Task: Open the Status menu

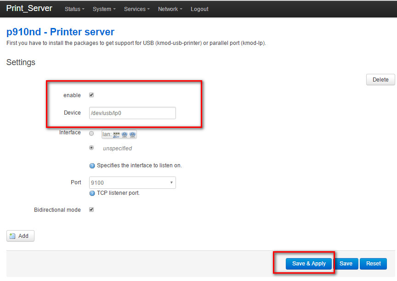Action: tap(74, 9)
